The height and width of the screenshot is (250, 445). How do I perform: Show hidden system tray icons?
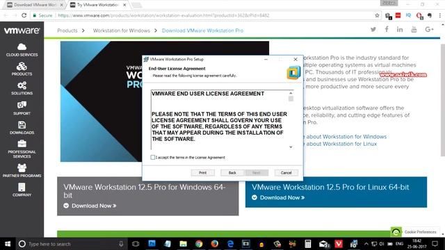366,244
